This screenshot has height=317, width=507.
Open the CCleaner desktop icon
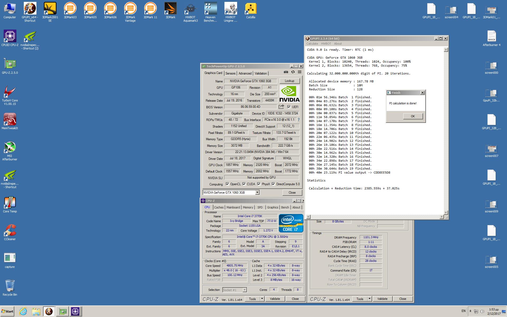click(x=10, y=232)
